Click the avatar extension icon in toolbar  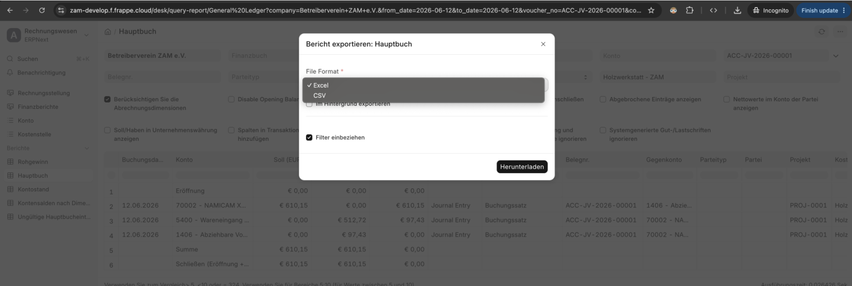point(673,10)
